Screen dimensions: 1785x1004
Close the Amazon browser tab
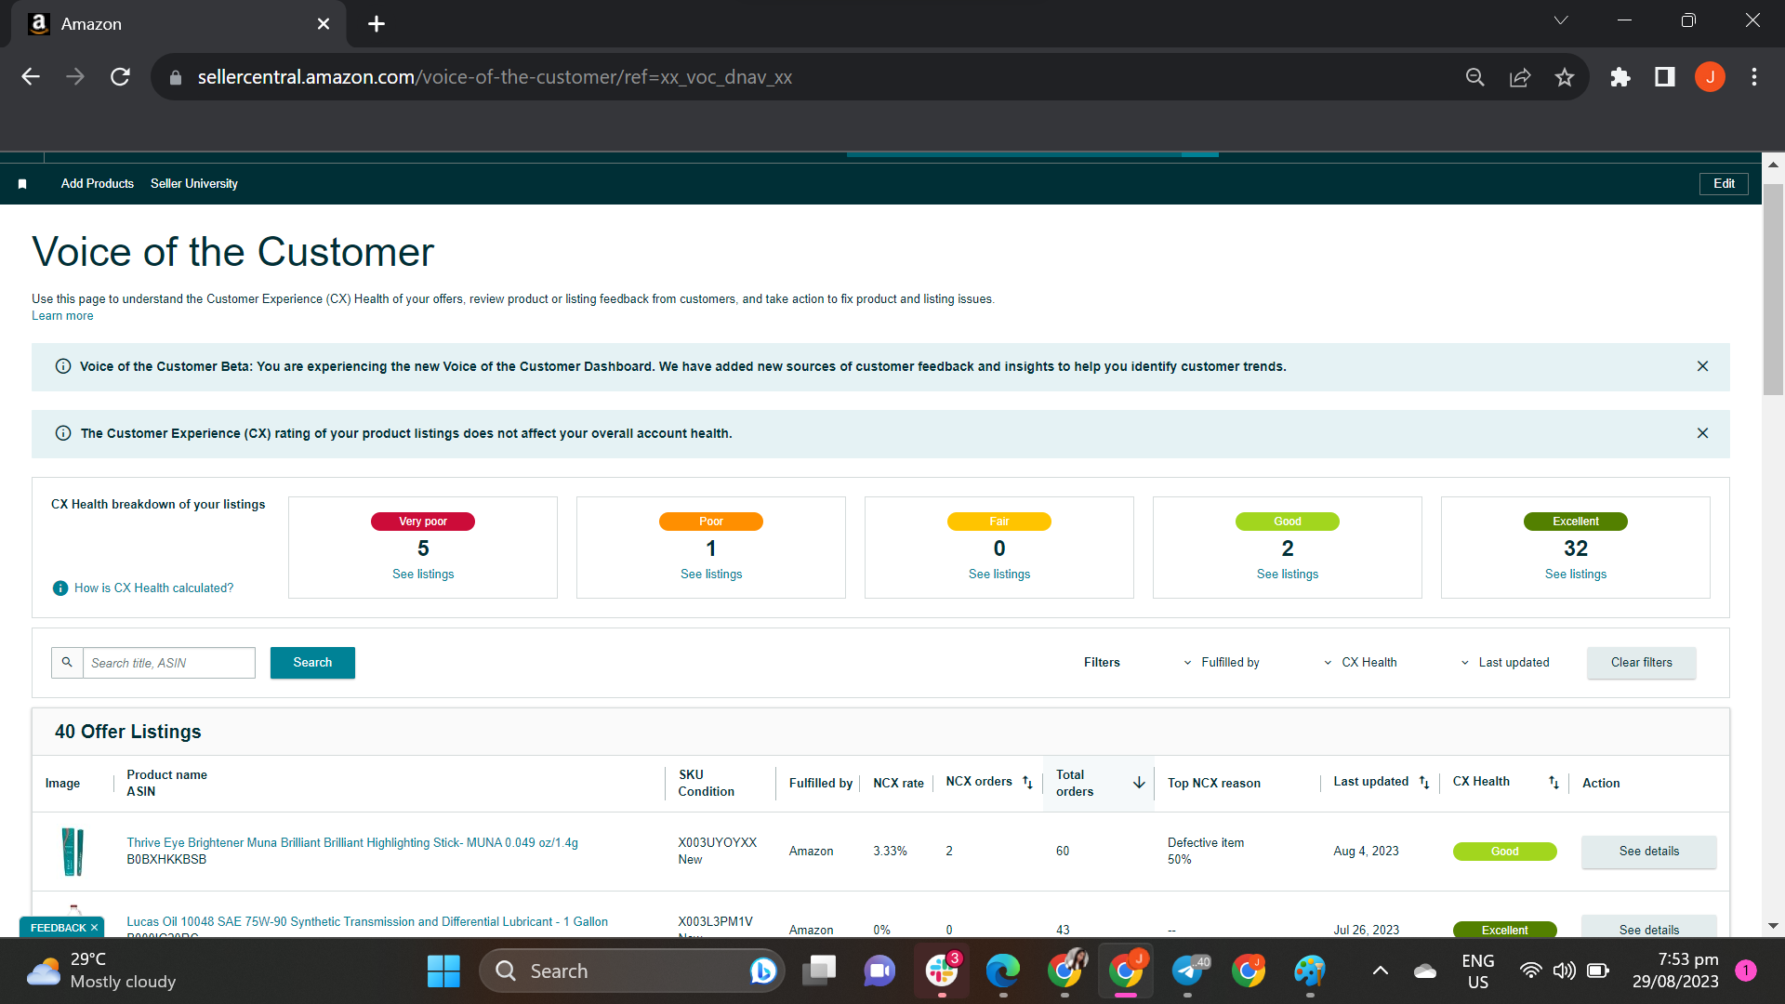[324, 24]
